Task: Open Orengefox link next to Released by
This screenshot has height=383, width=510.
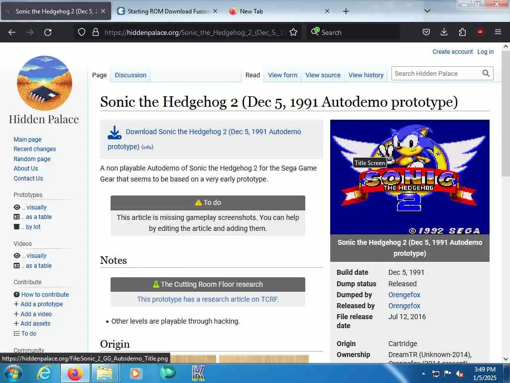Action: point(404,306)
